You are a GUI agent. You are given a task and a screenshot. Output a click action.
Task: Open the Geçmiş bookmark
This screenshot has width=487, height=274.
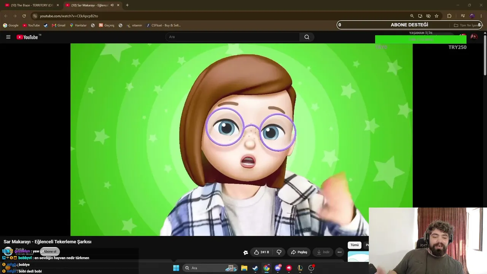pyautogui.click(x=107, y=25)
